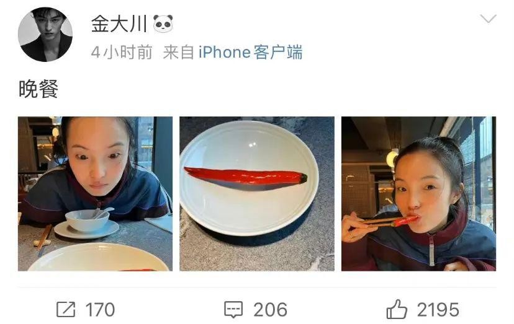Screen dimensions: 514x324
Task: Click the red chili pepper in the middle image
Action: click(246, 176)
